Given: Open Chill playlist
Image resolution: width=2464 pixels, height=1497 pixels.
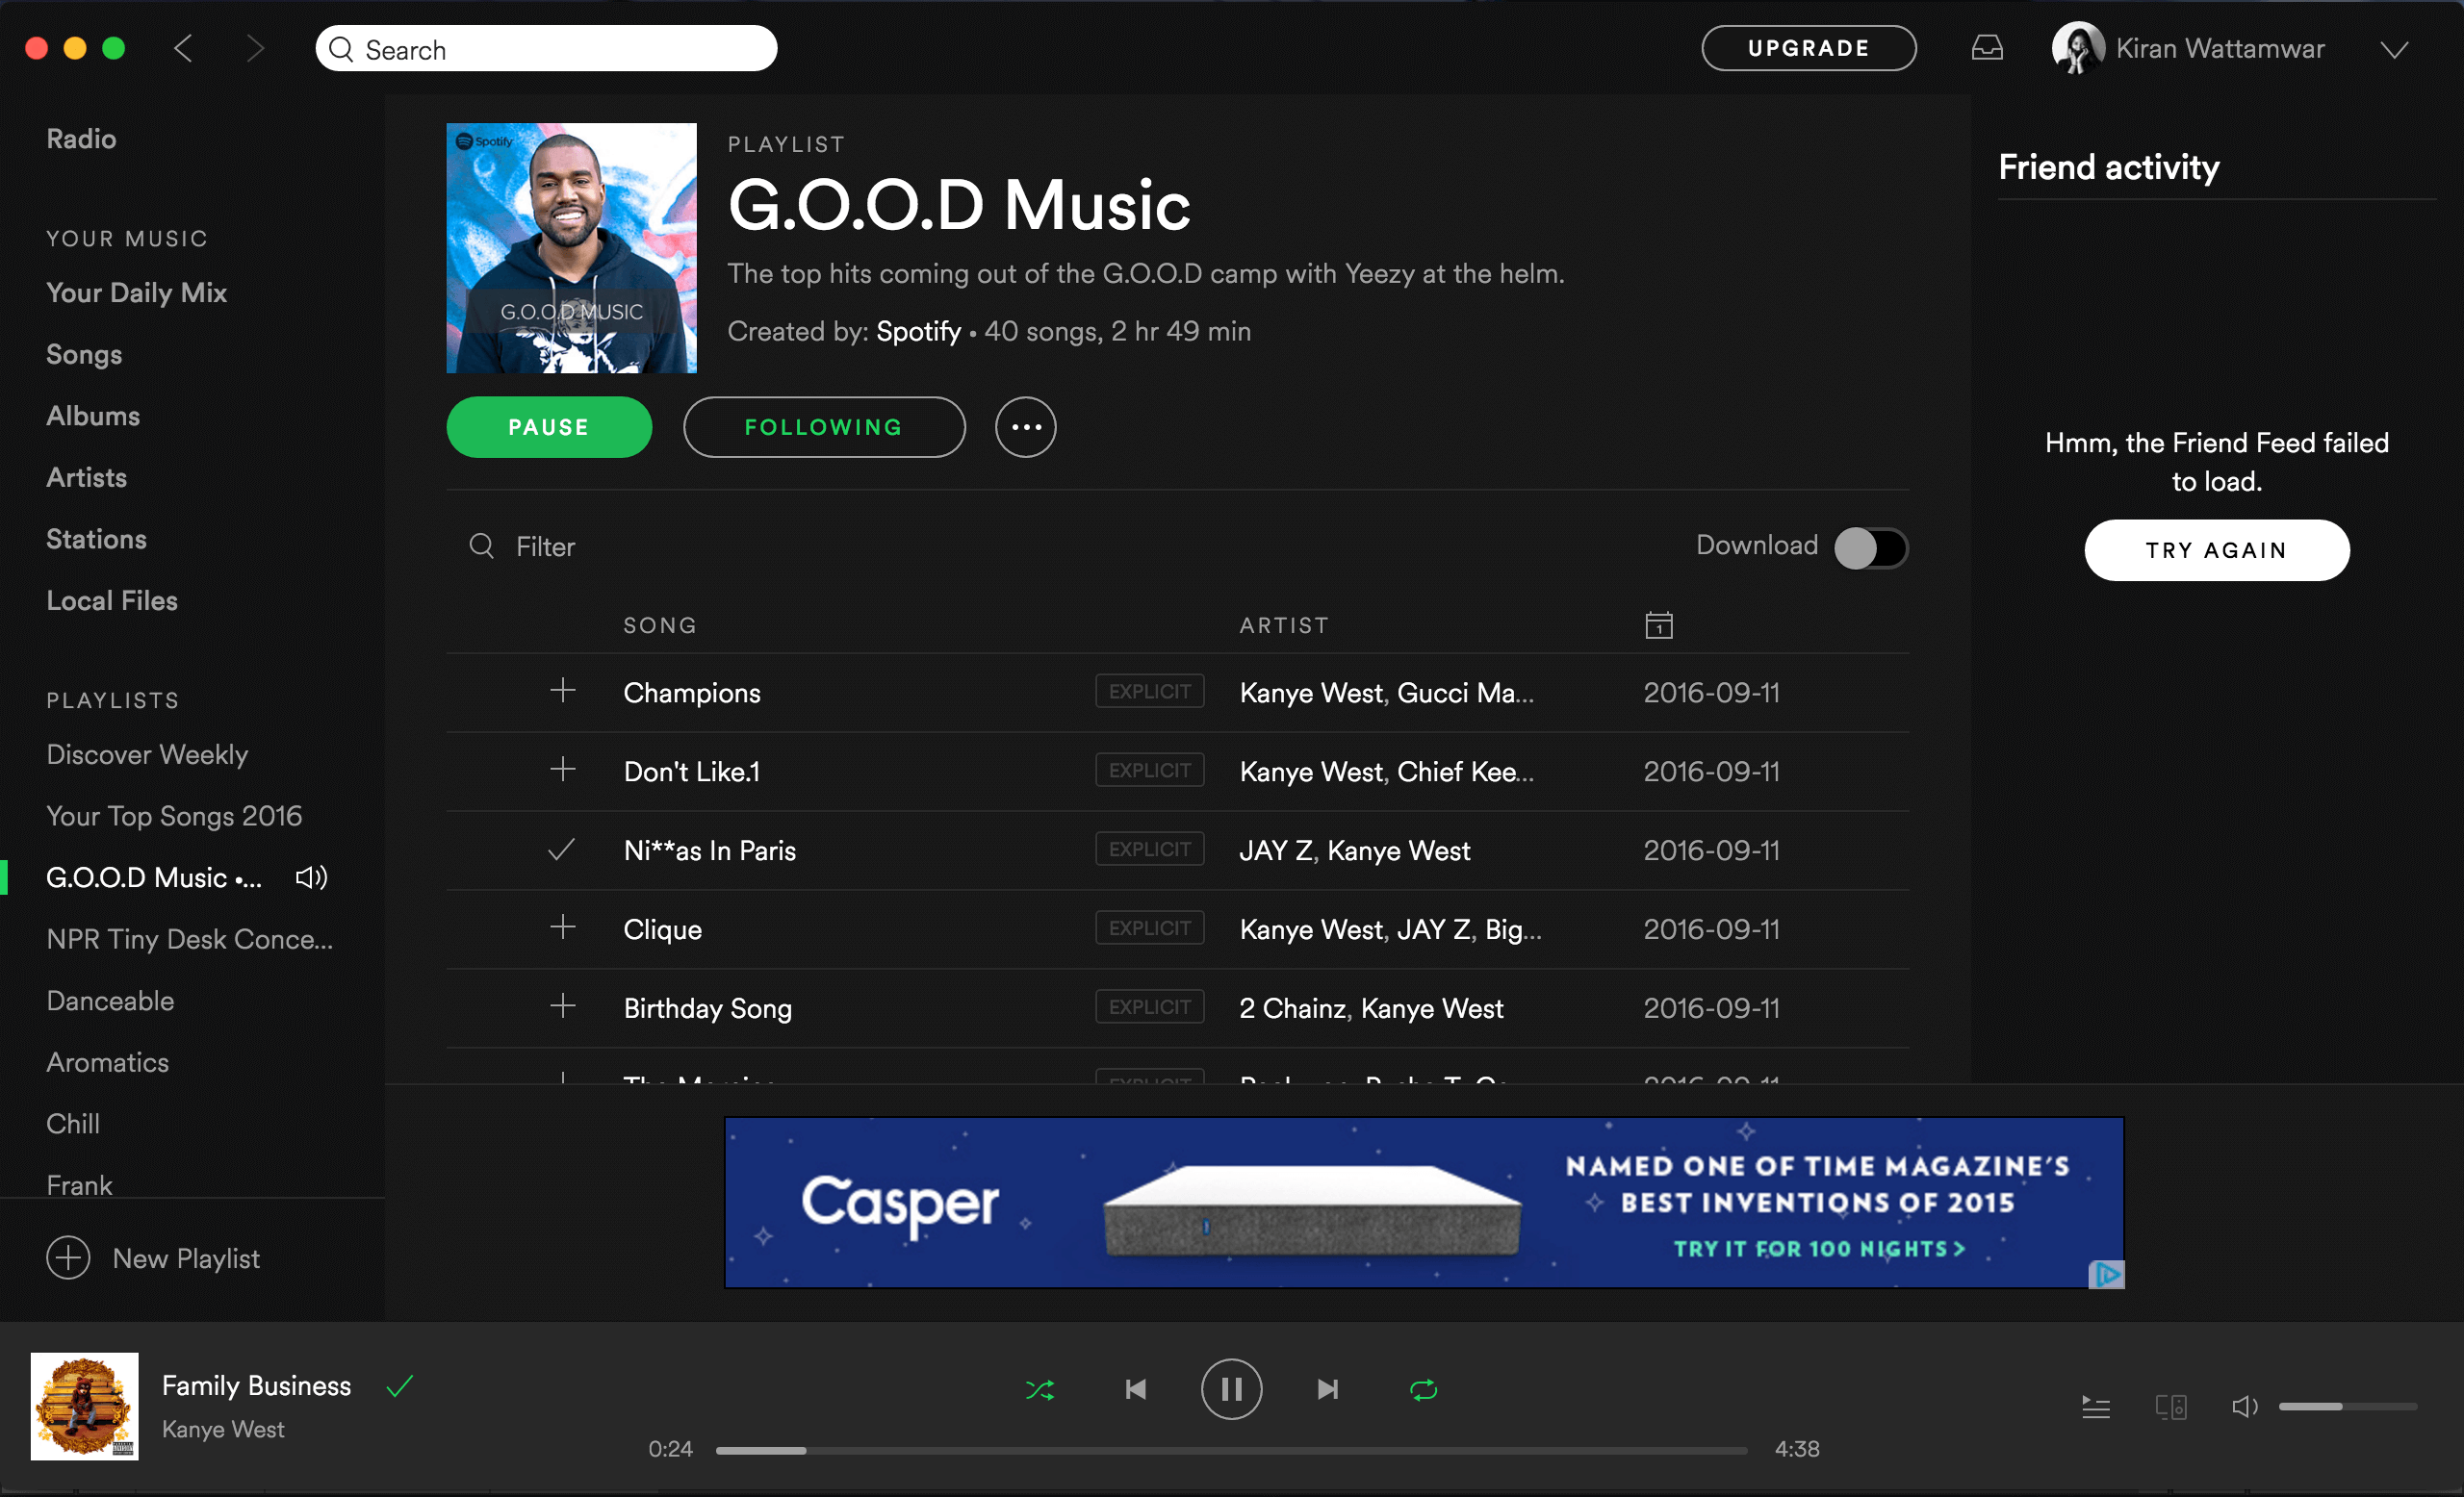Looking at the screenshot, I should click(73, 1124).
